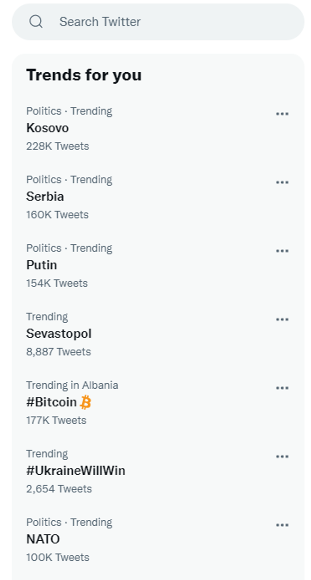Click the 228K Tweets count under Kosovo

[57, 146]
